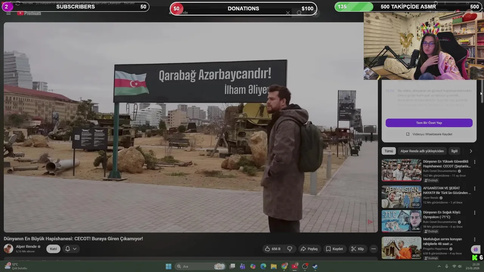484x272 pixels.
Task: Open Task View on taskbar
Action: coord(232,266)
